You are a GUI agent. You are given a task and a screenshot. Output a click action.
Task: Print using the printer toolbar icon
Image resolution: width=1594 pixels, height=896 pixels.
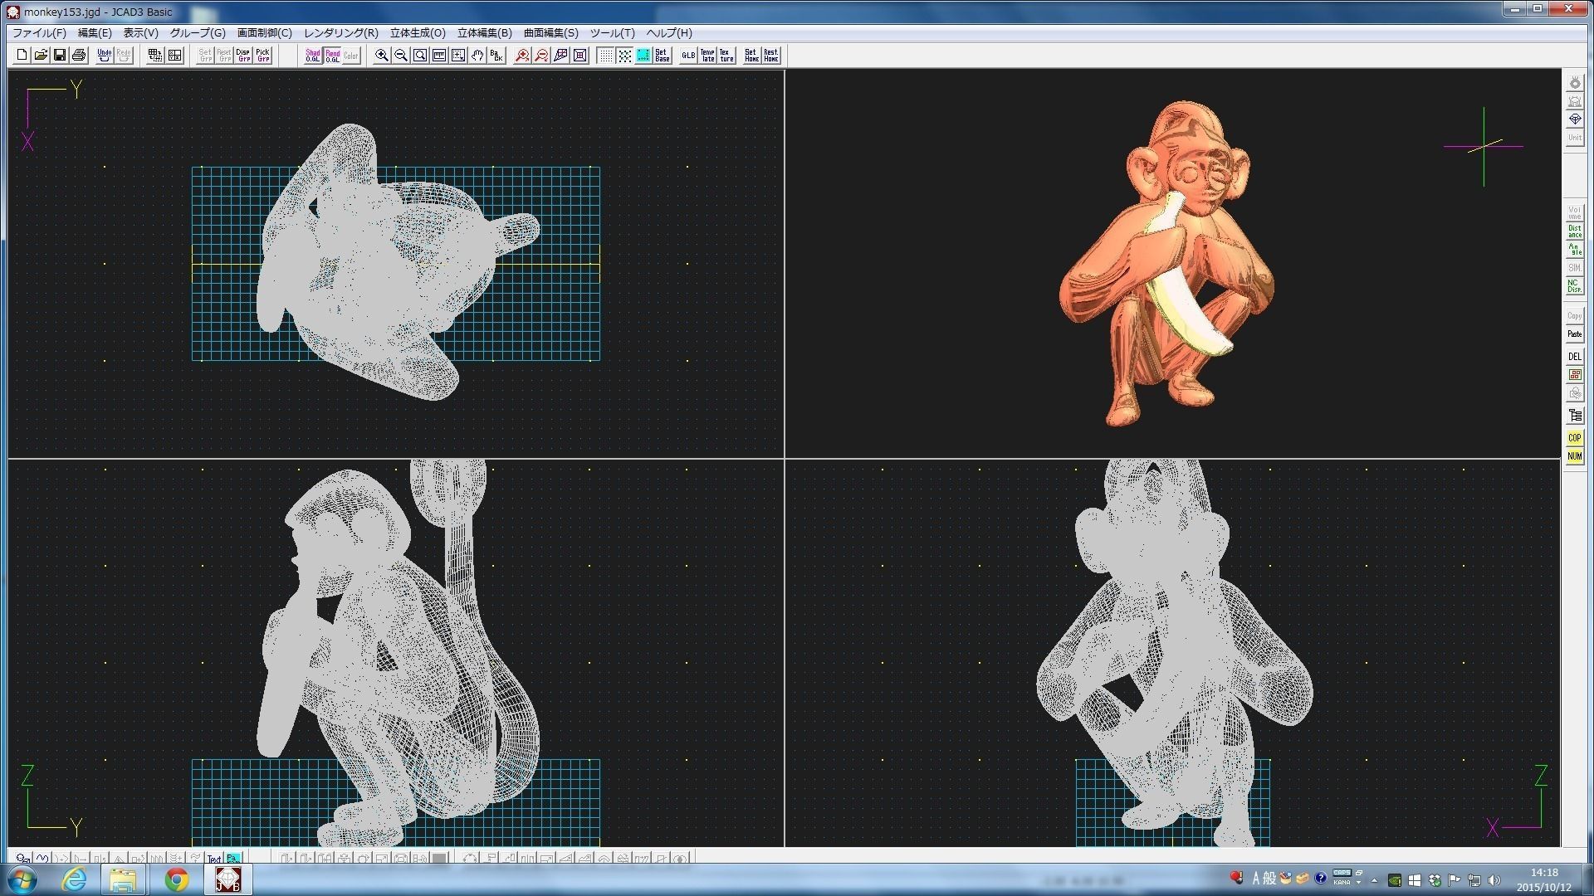tap(79, 56)
